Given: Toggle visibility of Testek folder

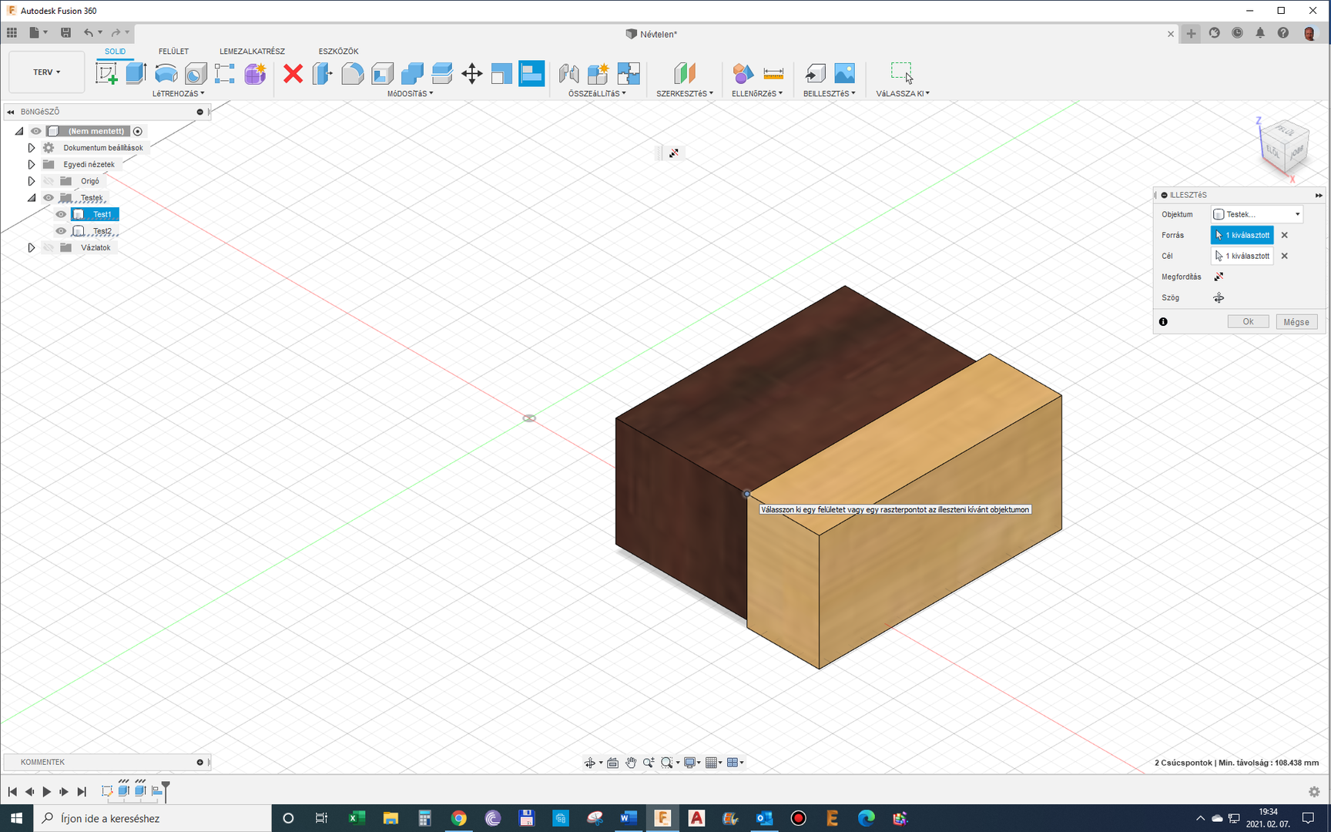Looking at the screenshot, I should 49,198.
